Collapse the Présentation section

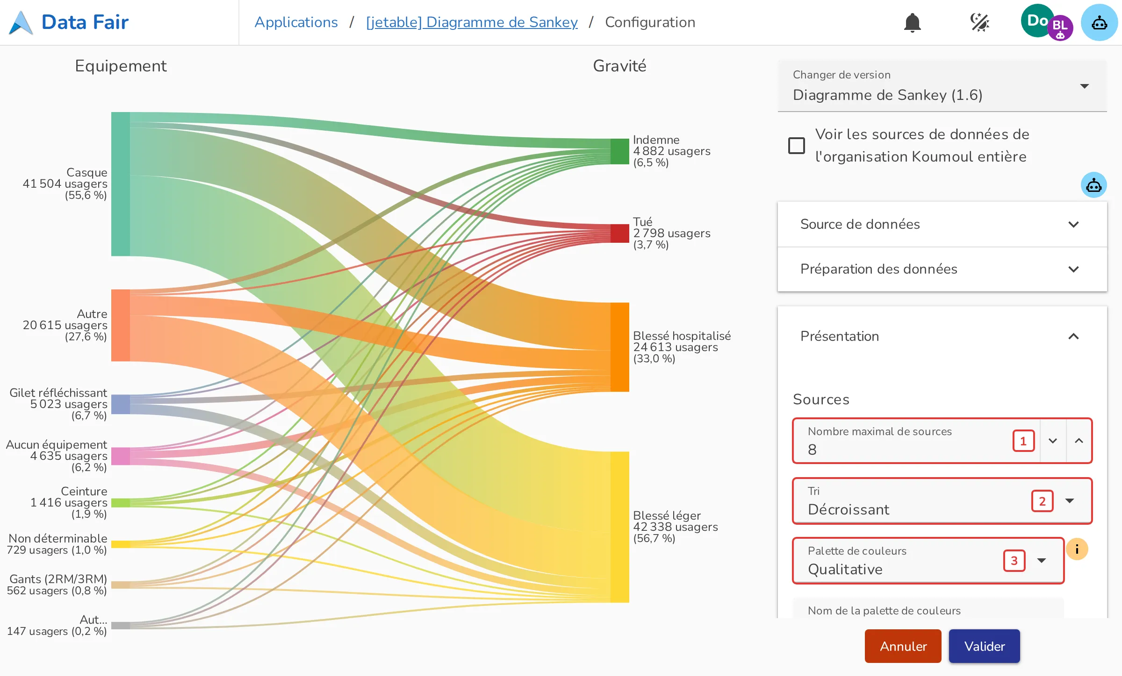(942, 336)
